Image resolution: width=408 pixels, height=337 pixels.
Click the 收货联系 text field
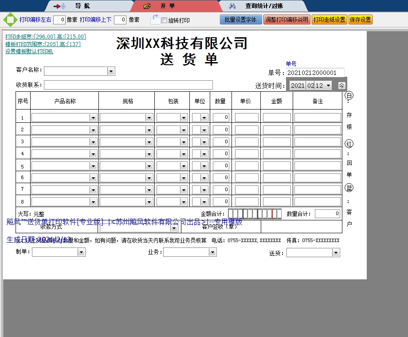(x=128, y=85)
